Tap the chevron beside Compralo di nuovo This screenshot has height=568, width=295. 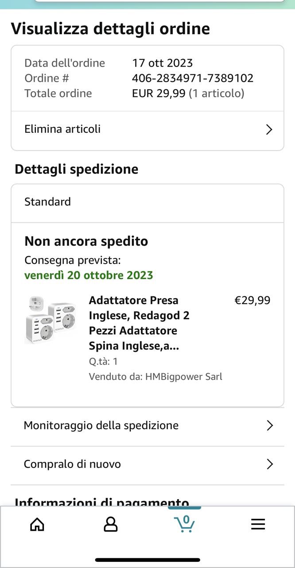(x=270, y=464)
